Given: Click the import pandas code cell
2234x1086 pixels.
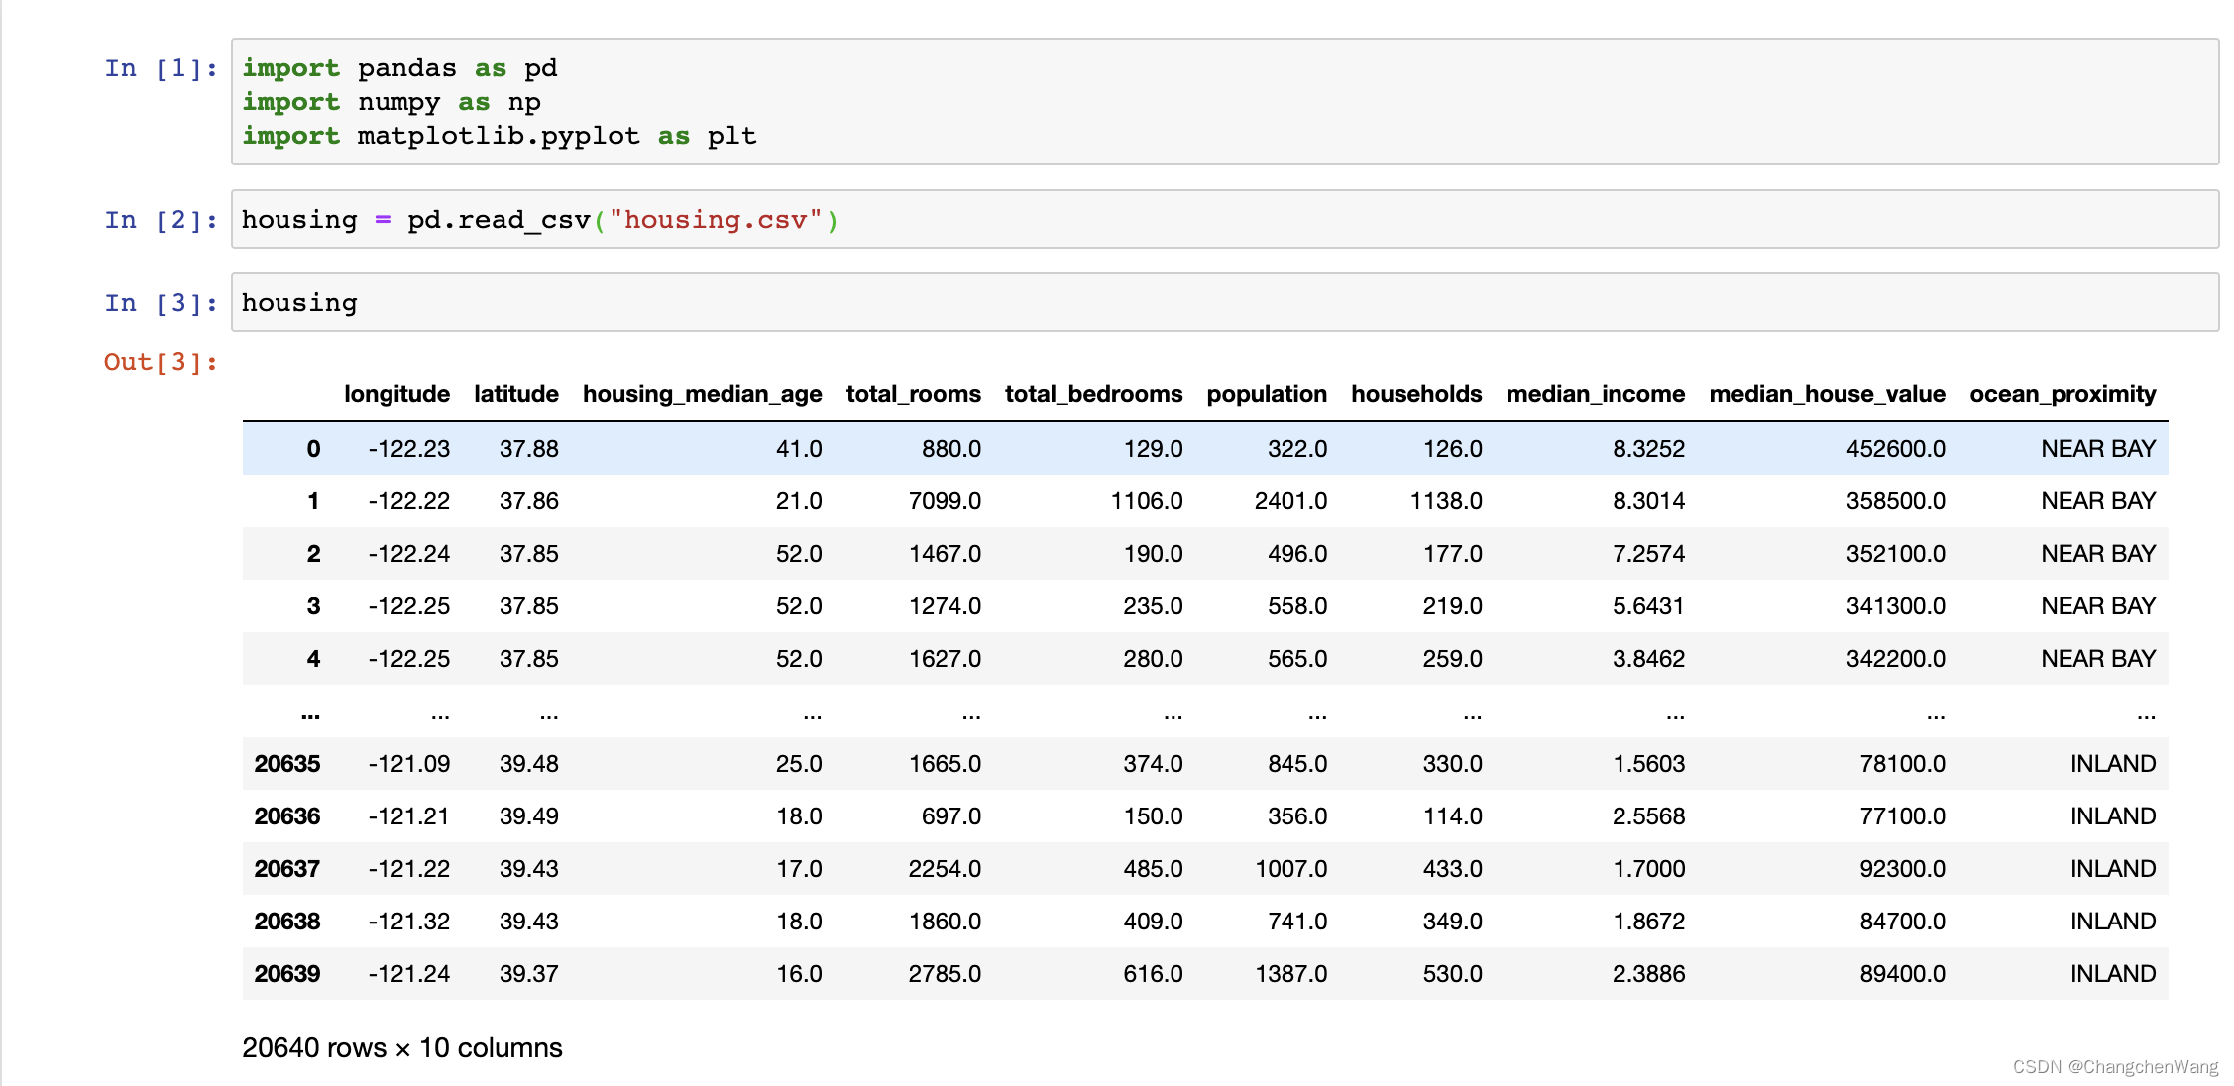Looking at the screenshot, I should 1224,102.
